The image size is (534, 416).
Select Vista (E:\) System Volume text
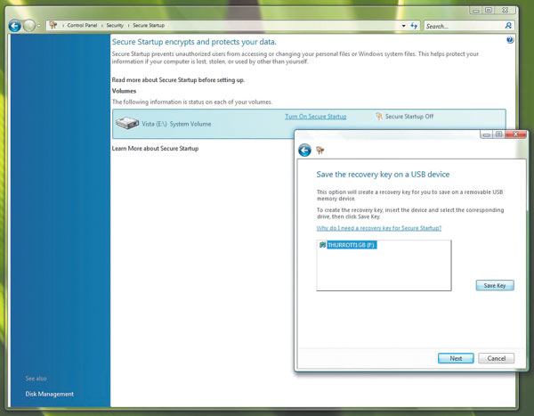click(x=176, y=124)
